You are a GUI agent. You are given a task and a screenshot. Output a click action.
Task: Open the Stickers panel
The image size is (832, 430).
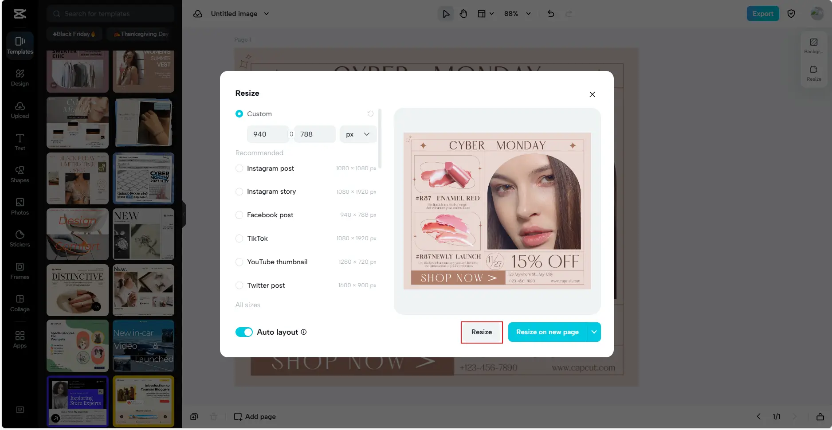(x=20, y=238)
